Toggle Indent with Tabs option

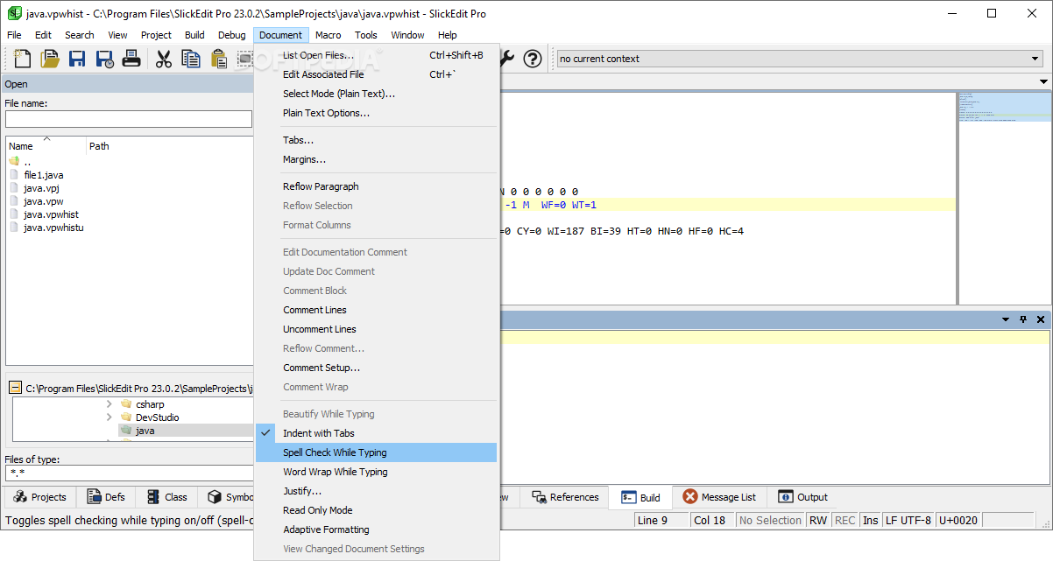376,433
